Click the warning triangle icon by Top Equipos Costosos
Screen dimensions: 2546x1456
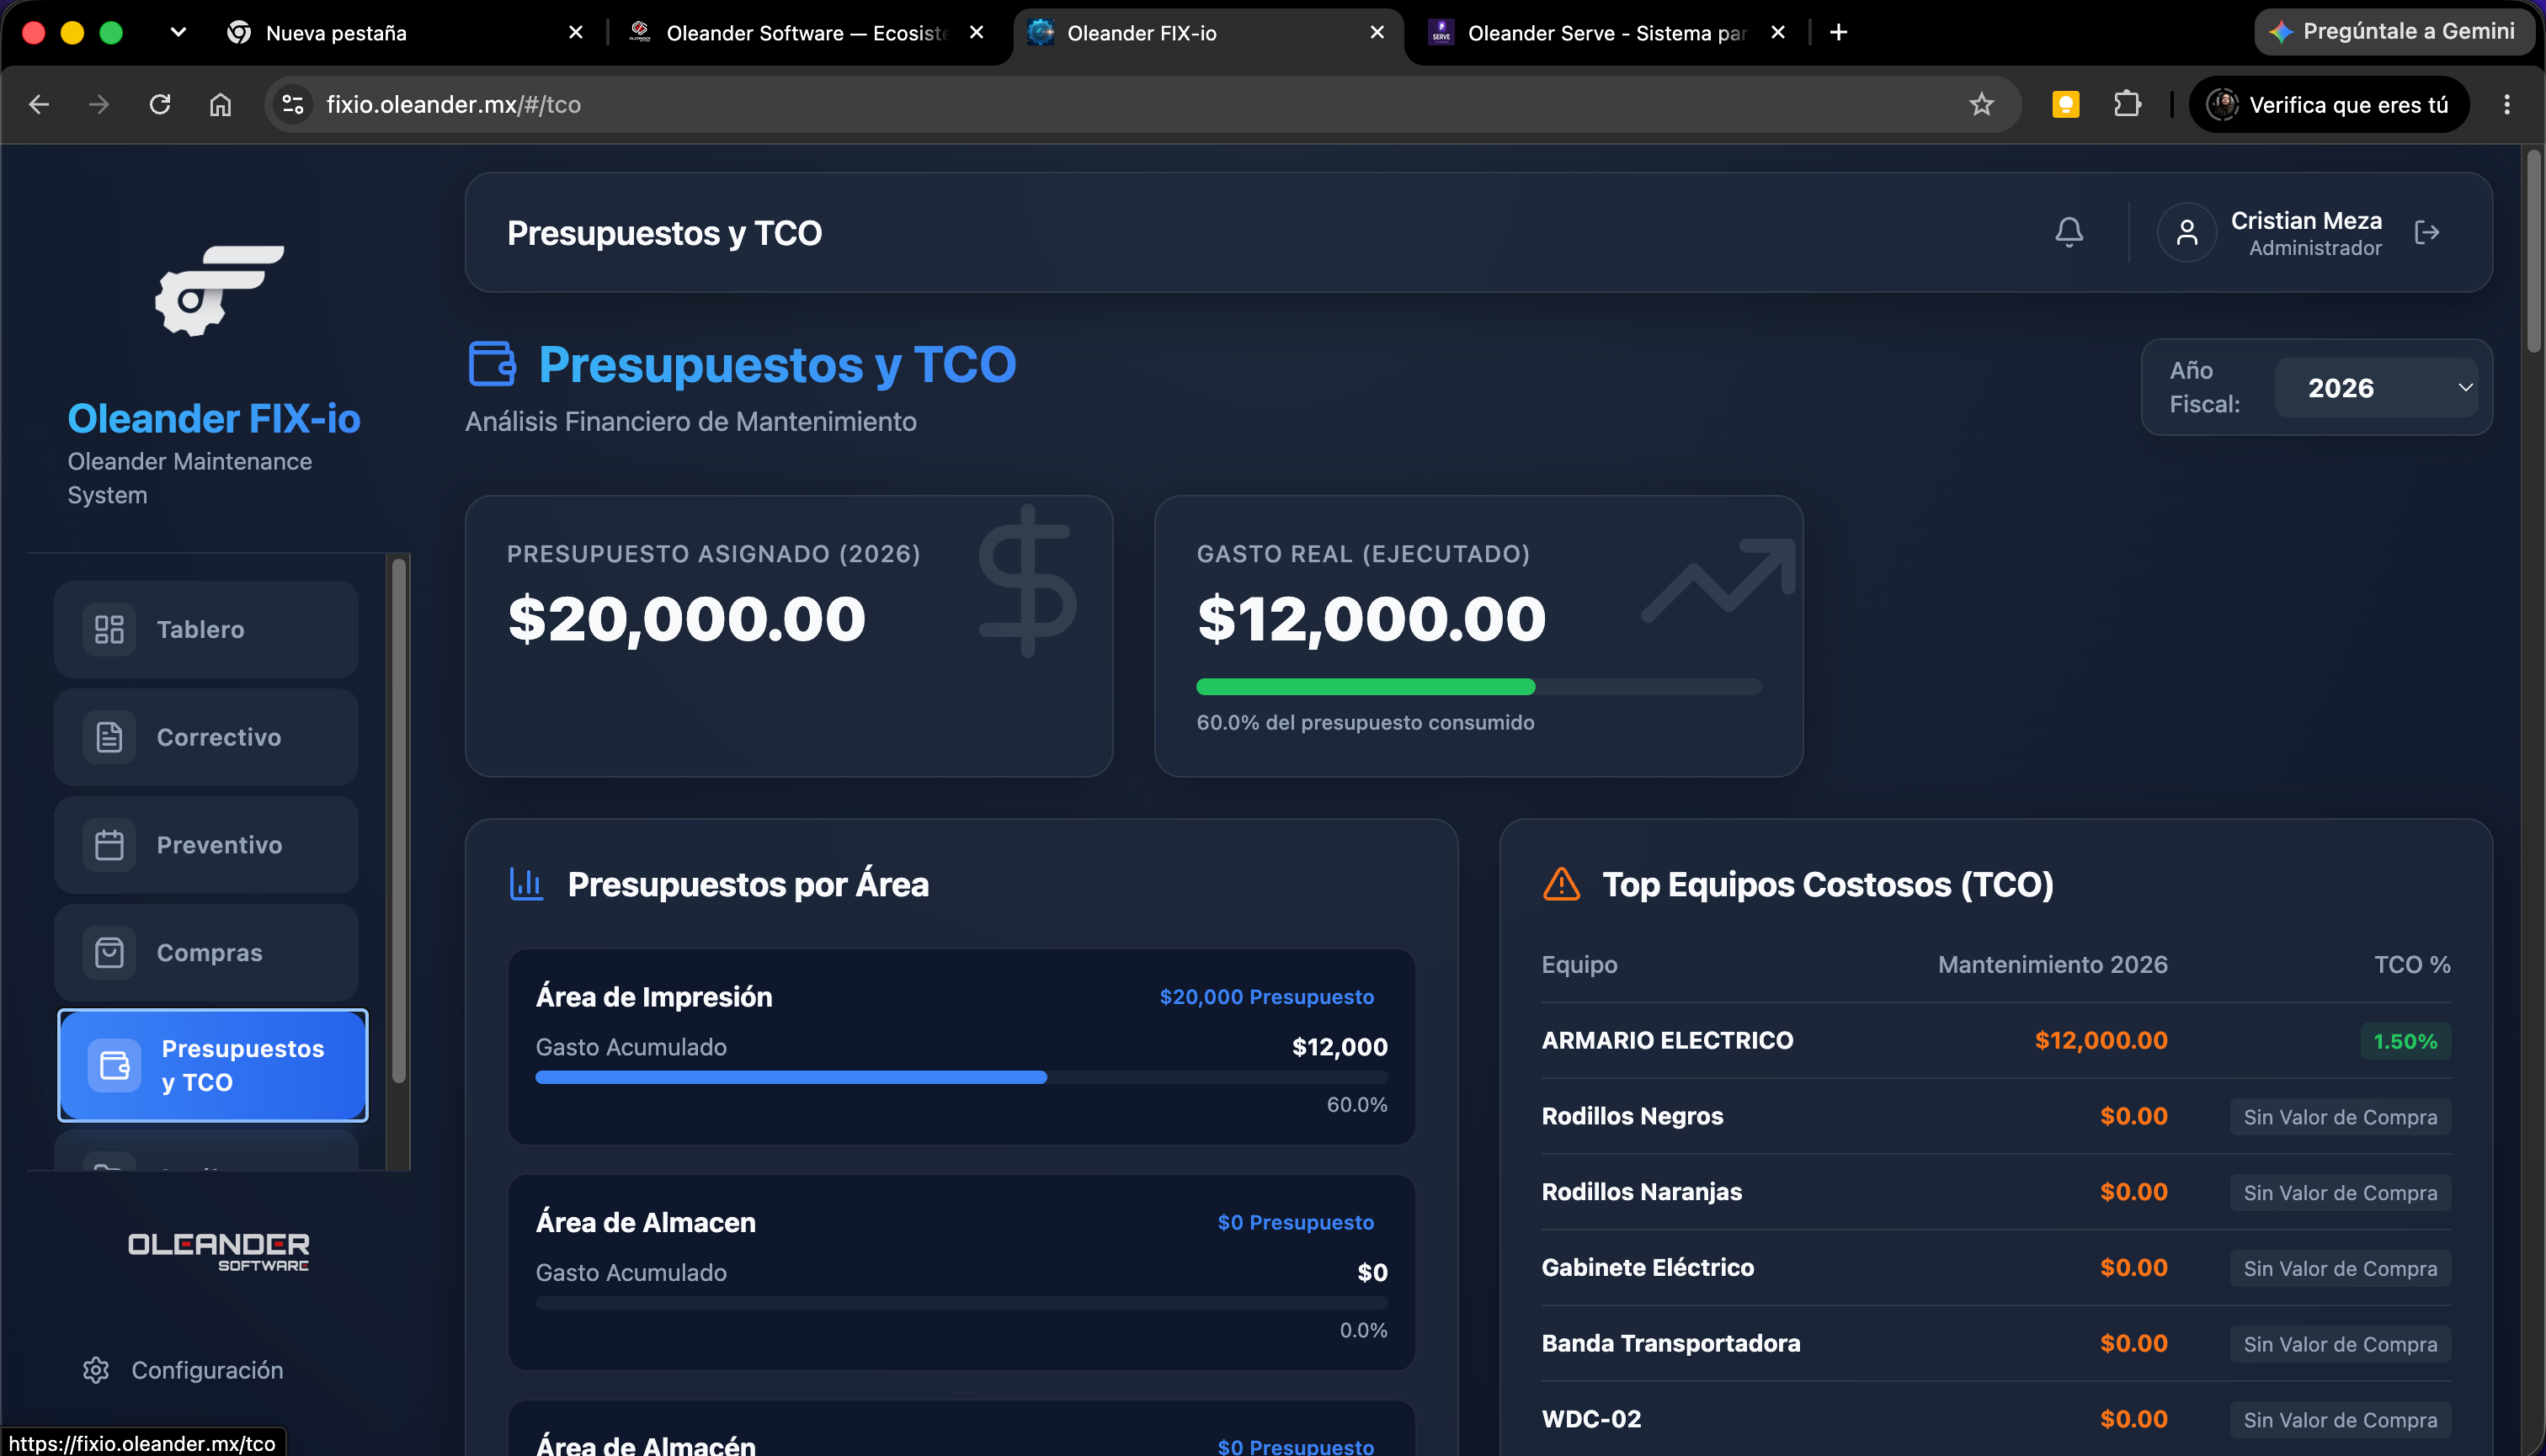(x=1562, y=884)
